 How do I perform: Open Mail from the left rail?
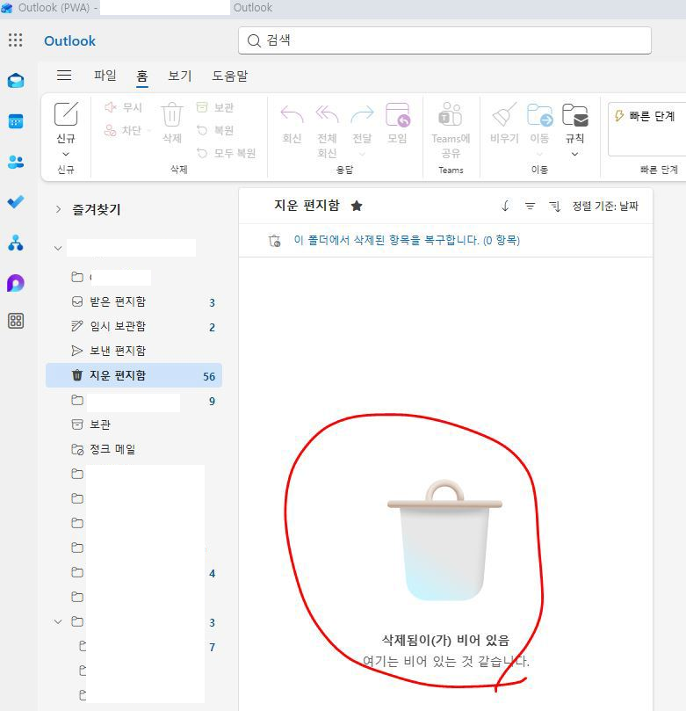(16, 81)
